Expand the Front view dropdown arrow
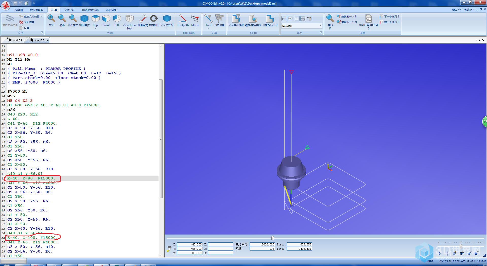 pos(106,28)
